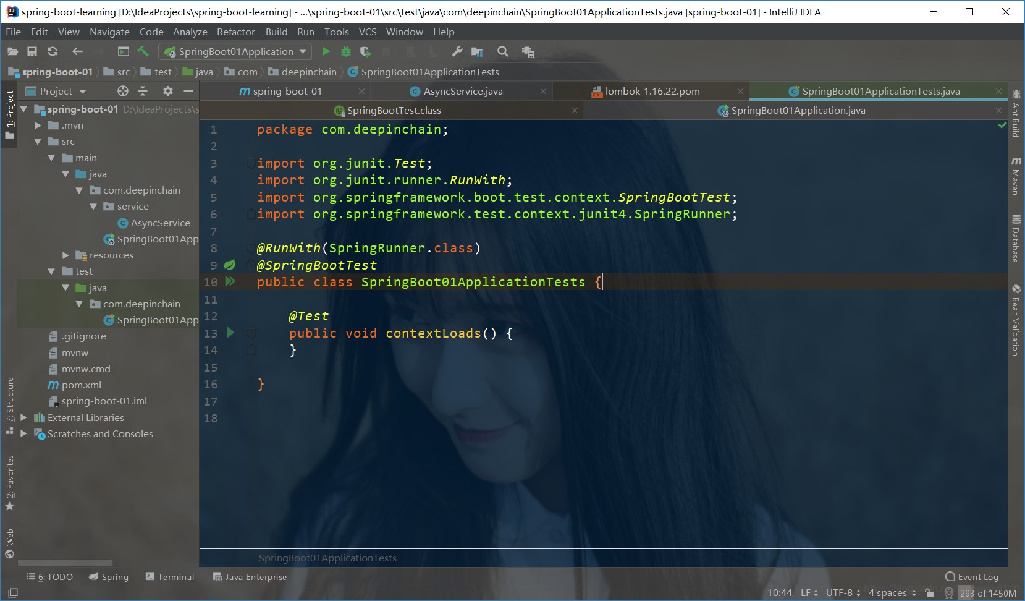The height and width of the screenshot is (601, 1025).
Task: Click the Open folder toolbar icon
Action: pos(12,52)
